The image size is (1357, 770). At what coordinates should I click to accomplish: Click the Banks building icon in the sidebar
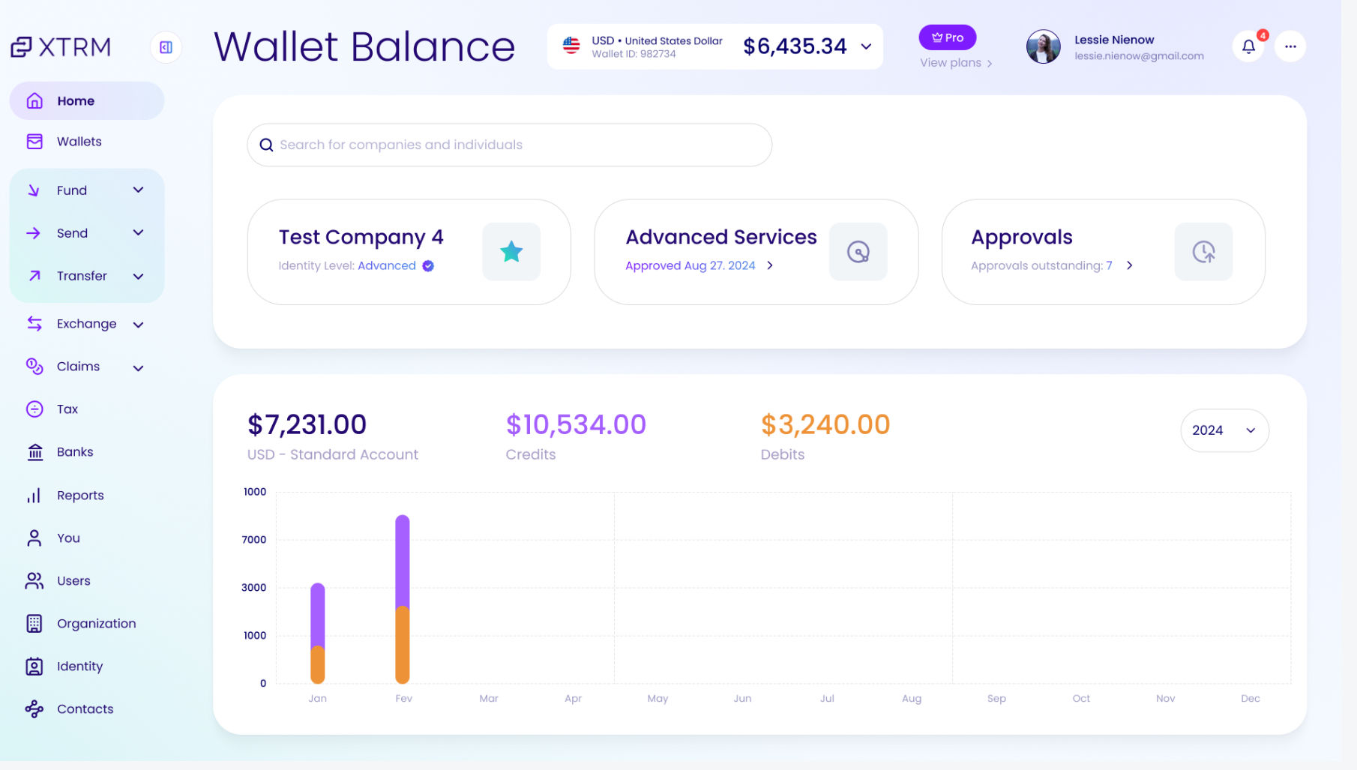[34, 452]
